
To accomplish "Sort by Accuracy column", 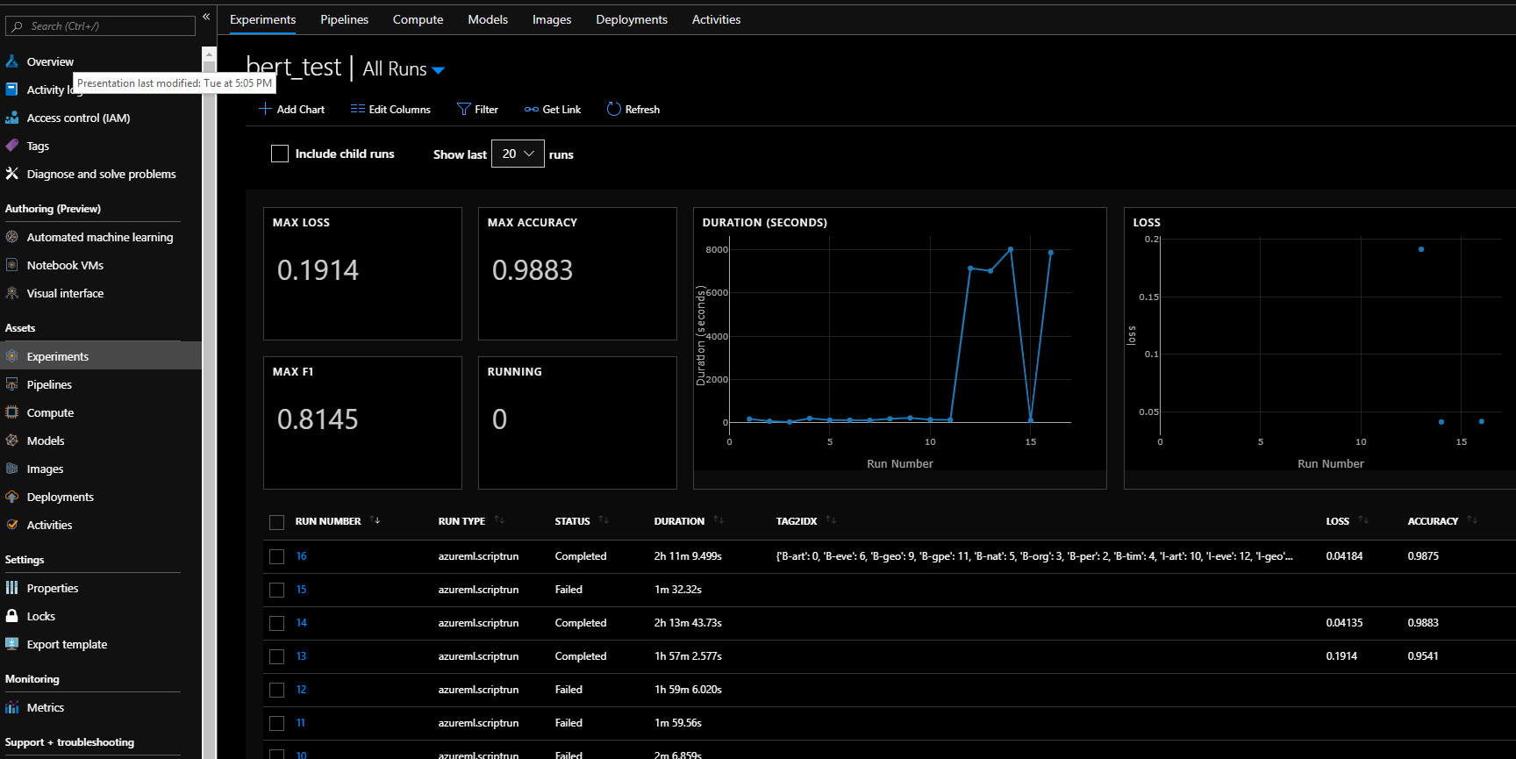I will click(x=1472, y=520).
